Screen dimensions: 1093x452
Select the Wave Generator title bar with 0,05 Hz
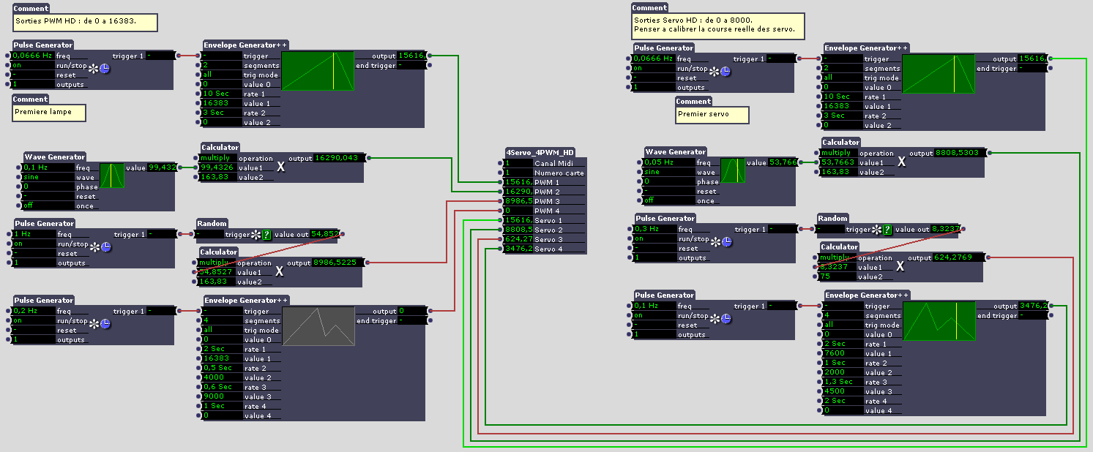[675, 152]
